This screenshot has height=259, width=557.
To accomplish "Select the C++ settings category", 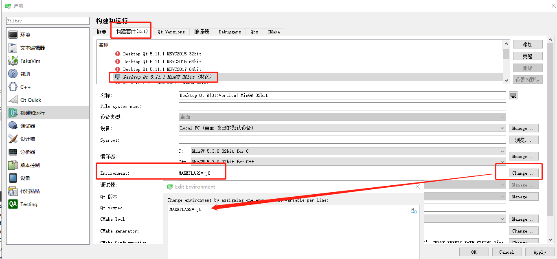I will click(x=48, y=87).
